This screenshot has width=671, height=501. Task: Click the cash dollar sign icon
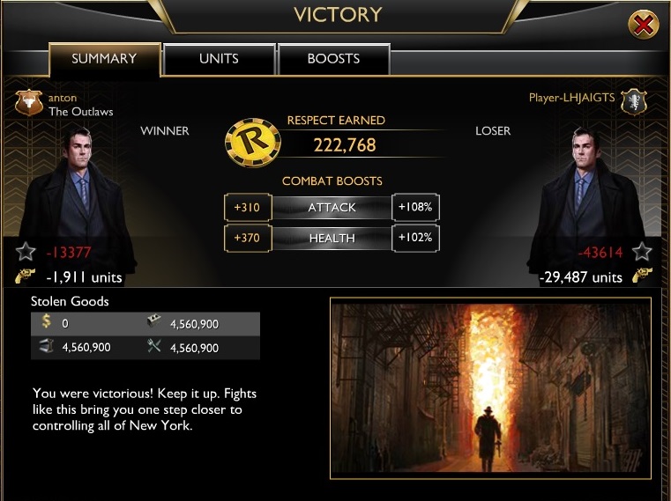tap(46, 321)
